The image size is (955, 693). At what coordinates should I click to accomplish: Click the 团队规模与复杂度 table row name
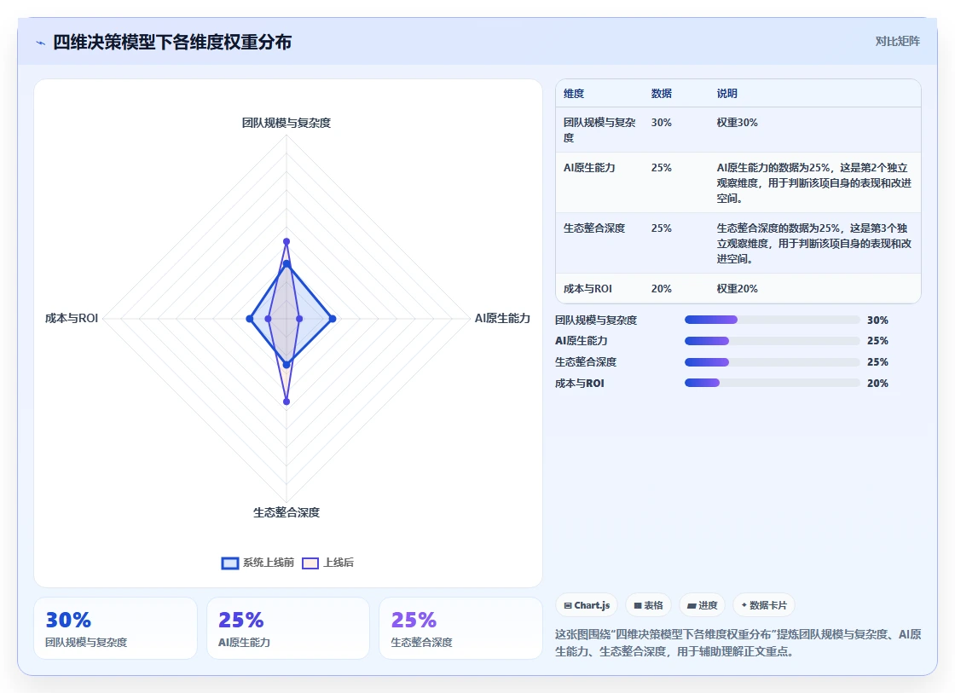(599, 130)
